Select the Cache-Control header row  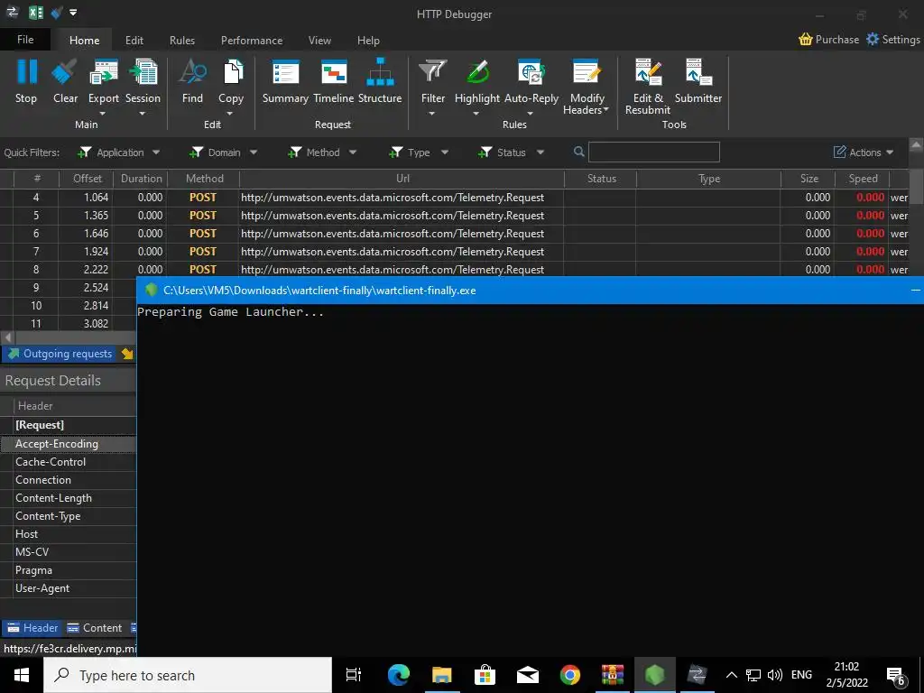(69, 462)
